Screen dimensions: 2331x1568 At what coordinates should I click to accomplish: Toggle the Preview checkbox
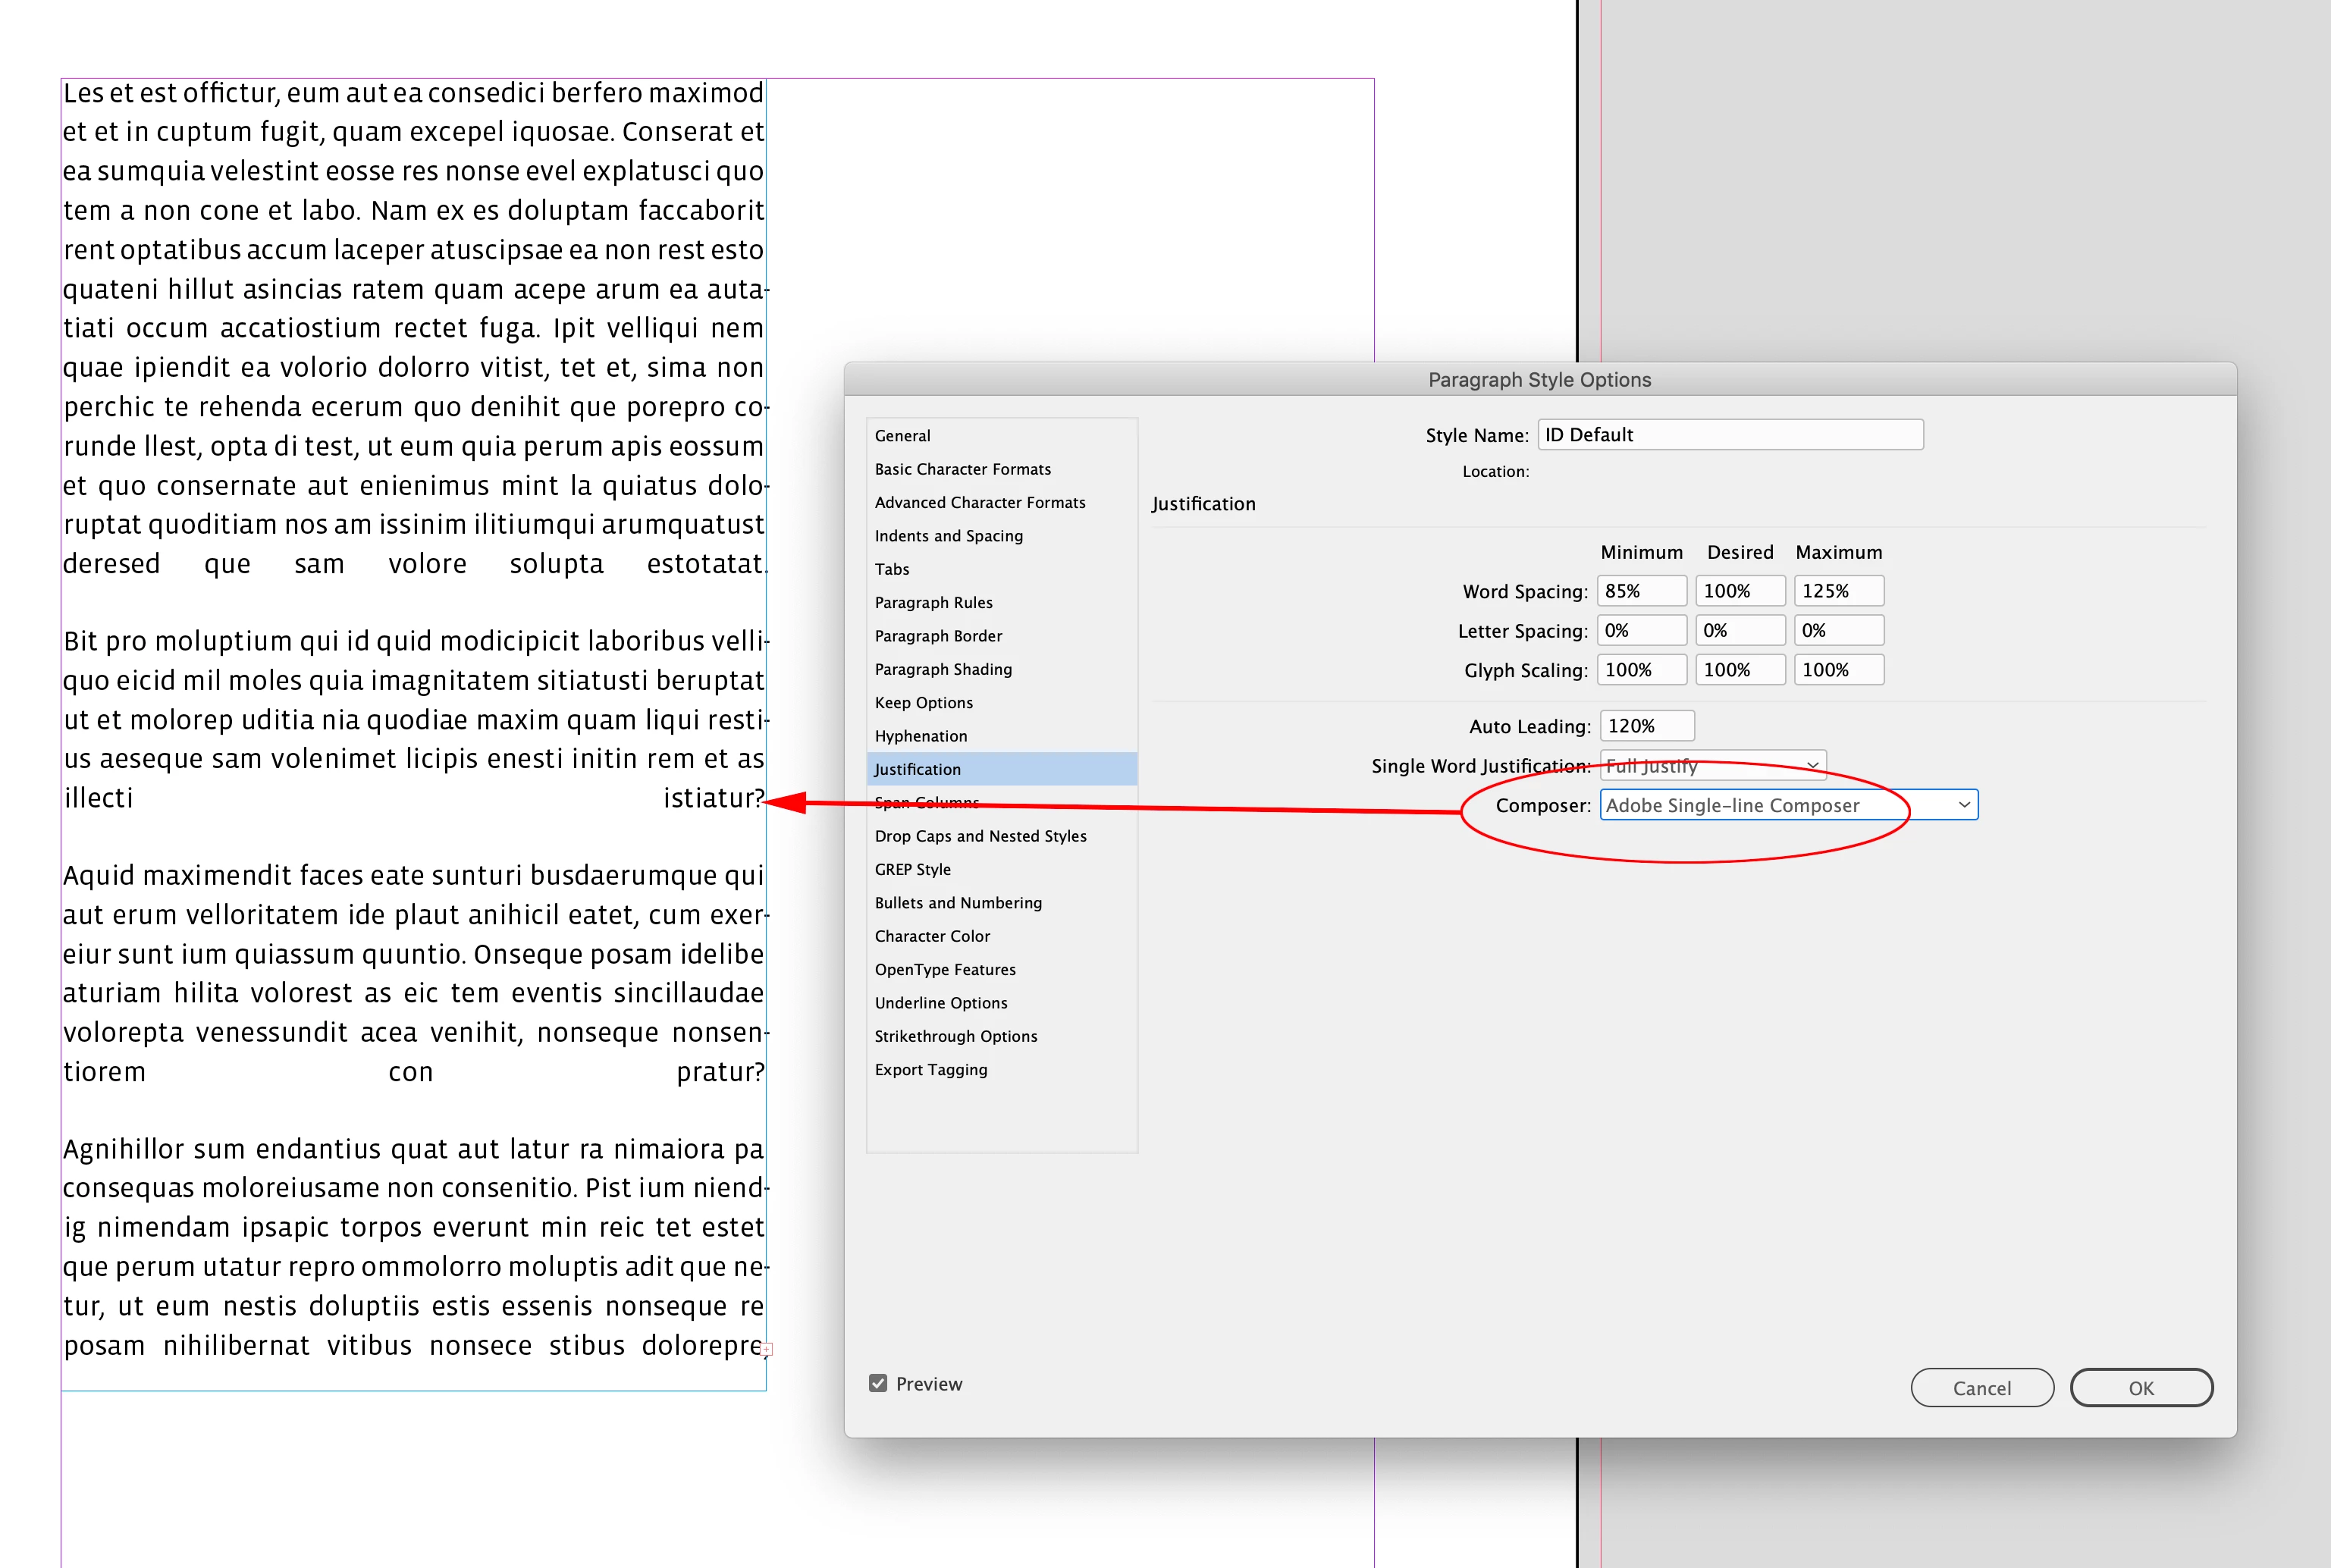click(x=878, y=1383)
